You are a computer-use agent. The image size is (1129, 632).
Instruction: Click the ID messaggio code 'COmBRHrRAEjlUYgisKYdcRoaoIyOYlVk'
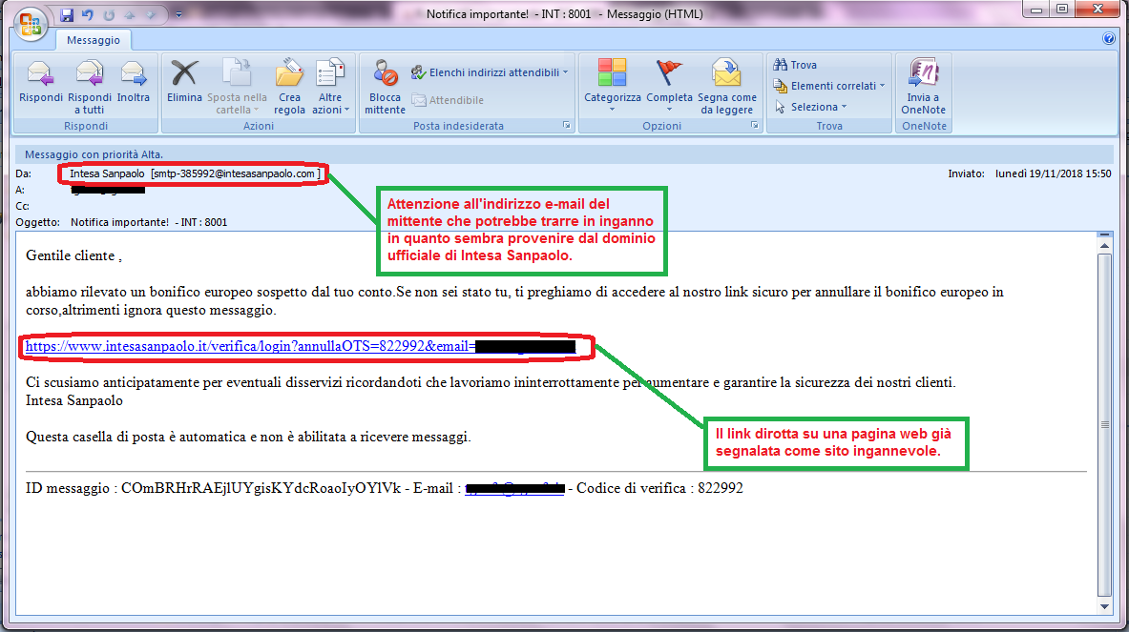[261, 489]
